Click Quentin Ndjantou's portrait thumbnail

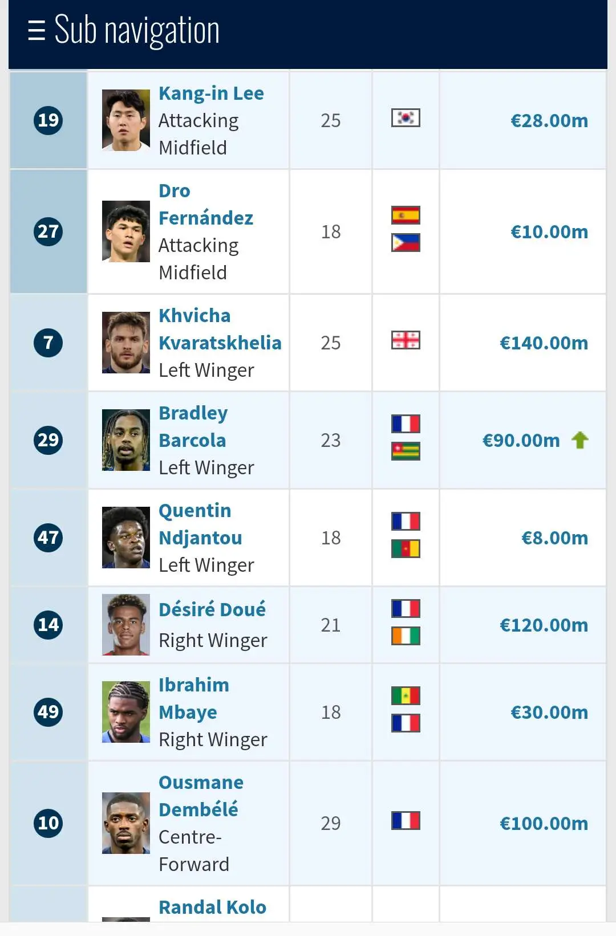126,538
